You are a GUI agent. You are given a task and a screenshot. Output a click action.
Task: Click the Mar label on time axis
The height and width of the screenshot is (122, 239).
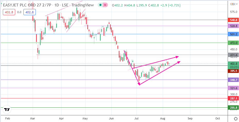coord(33,118)
